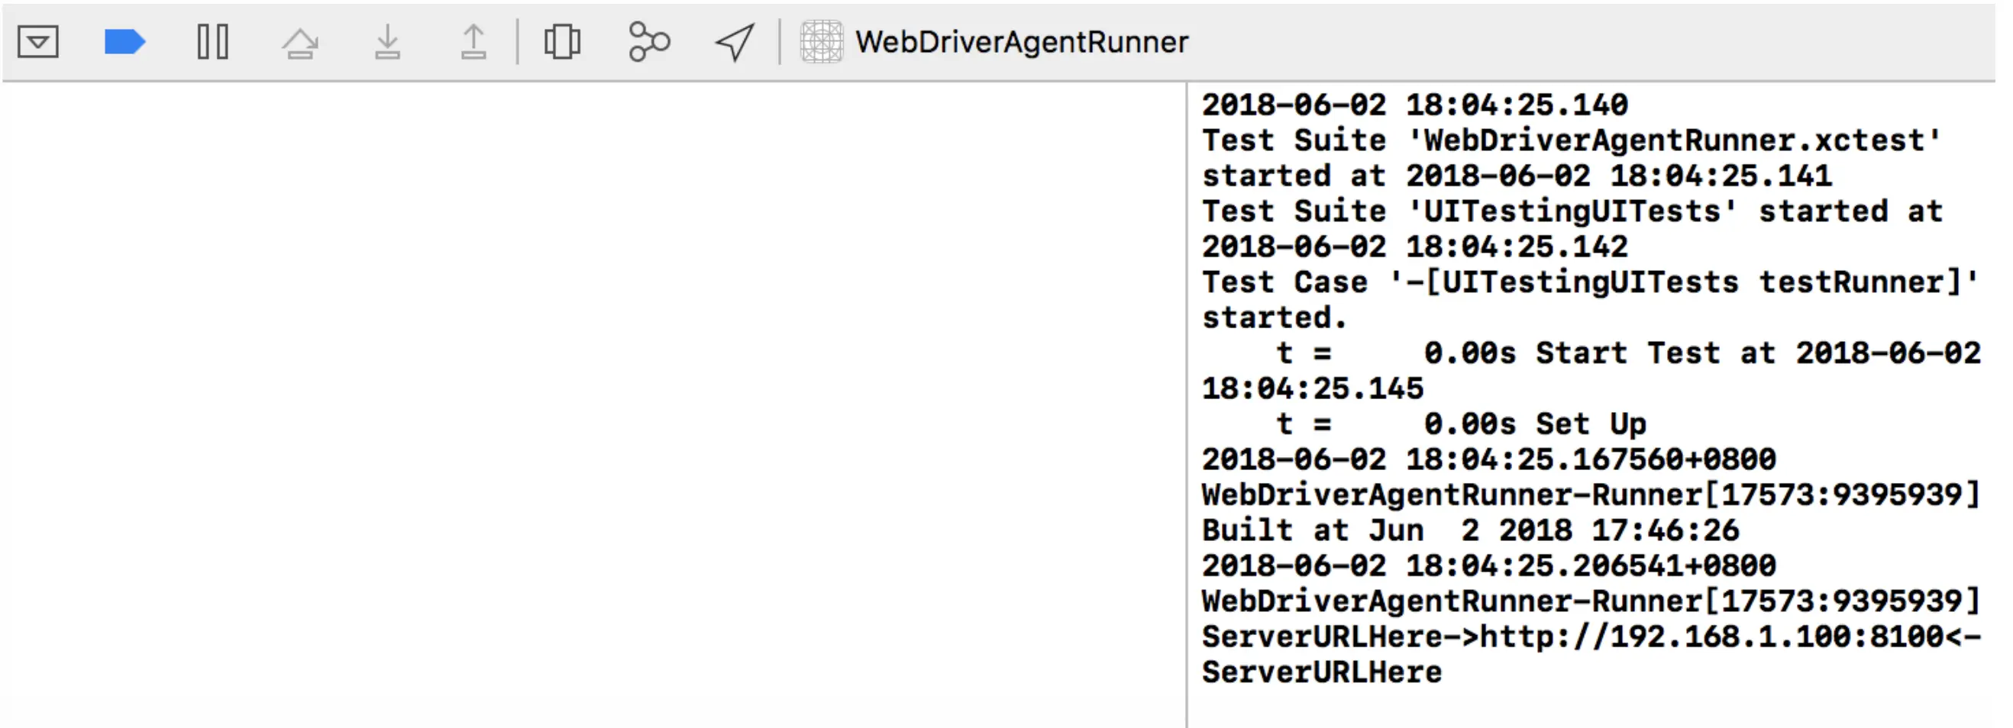Viewport: 2013px width, 728px height.
Task: Click the 'Built at Jun 2 2018' log line
Action: 1471,531
